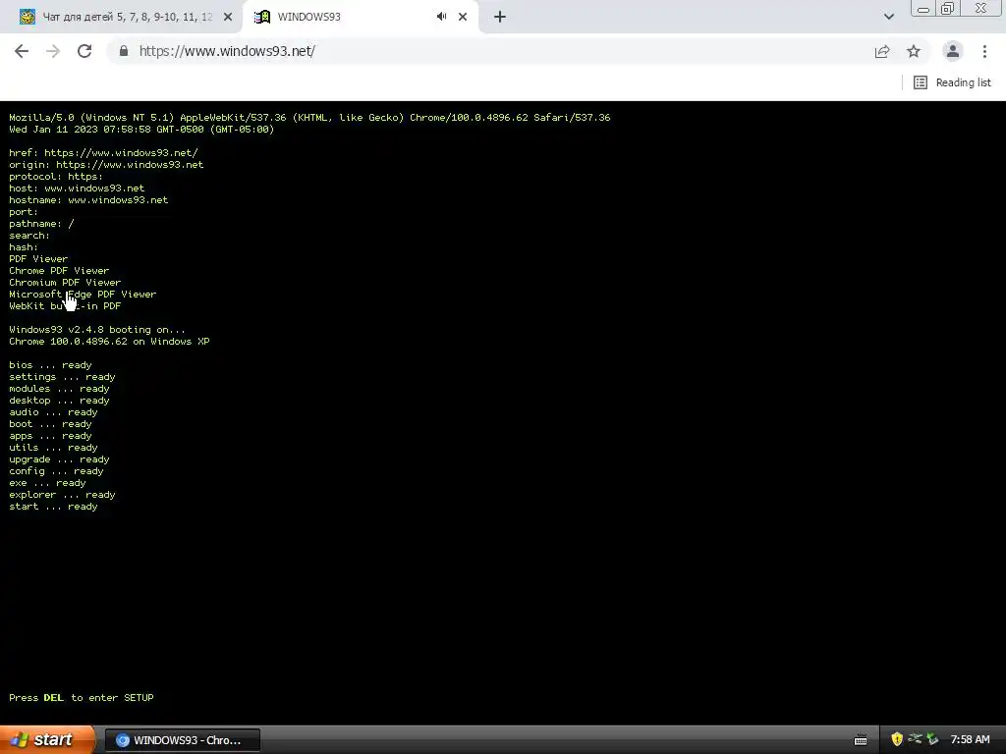Mute the WINDOWS93 tab audio icon
Image resolution: width=1006 pixels, height=754 pixels.
441,17
